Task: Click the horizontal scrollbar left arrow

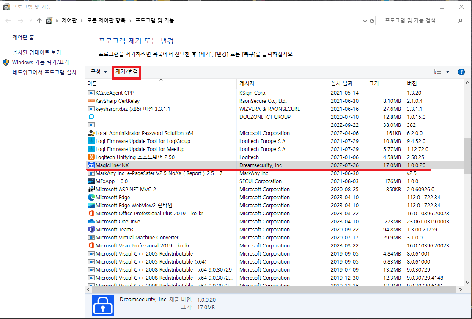Action: tap(88, 289)
